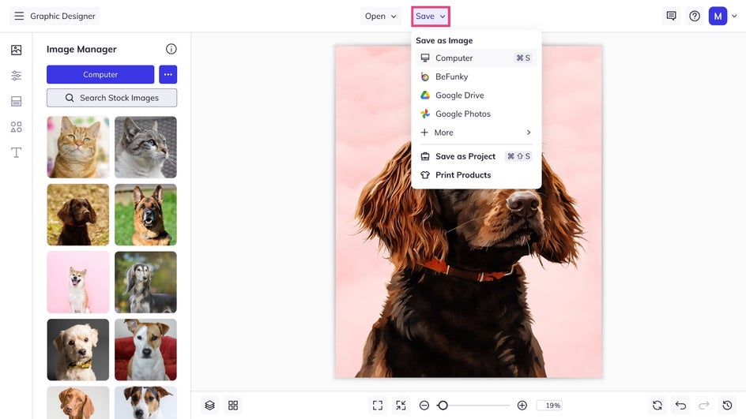Select Print Products menu item
746x419 pixels.
(477, 175)
